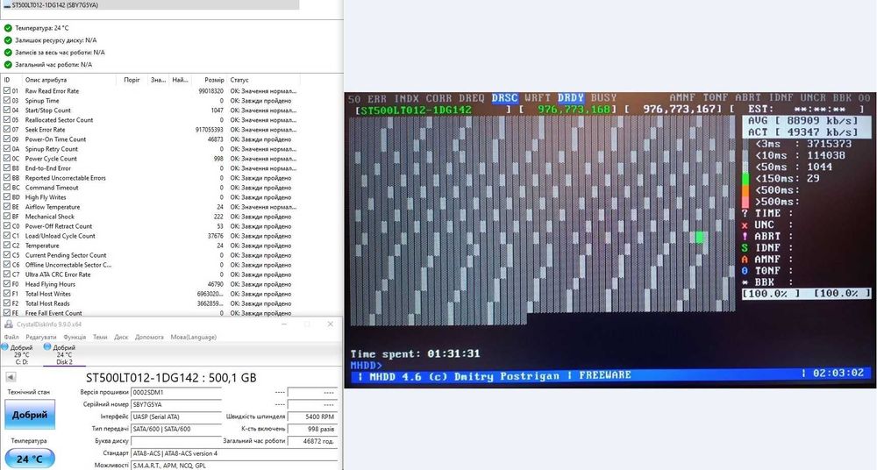Viewport: 877px width, 470px height.
Task: Click the green block in the MHDD scan map
Action: [x=699, y=238]
